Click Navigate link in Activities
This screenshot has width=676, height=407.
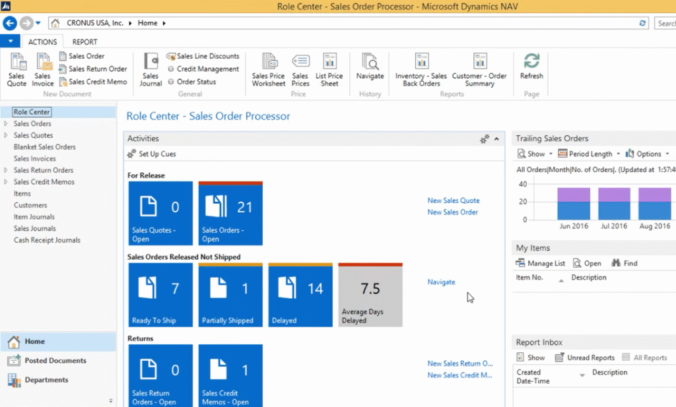coord(441,282)
